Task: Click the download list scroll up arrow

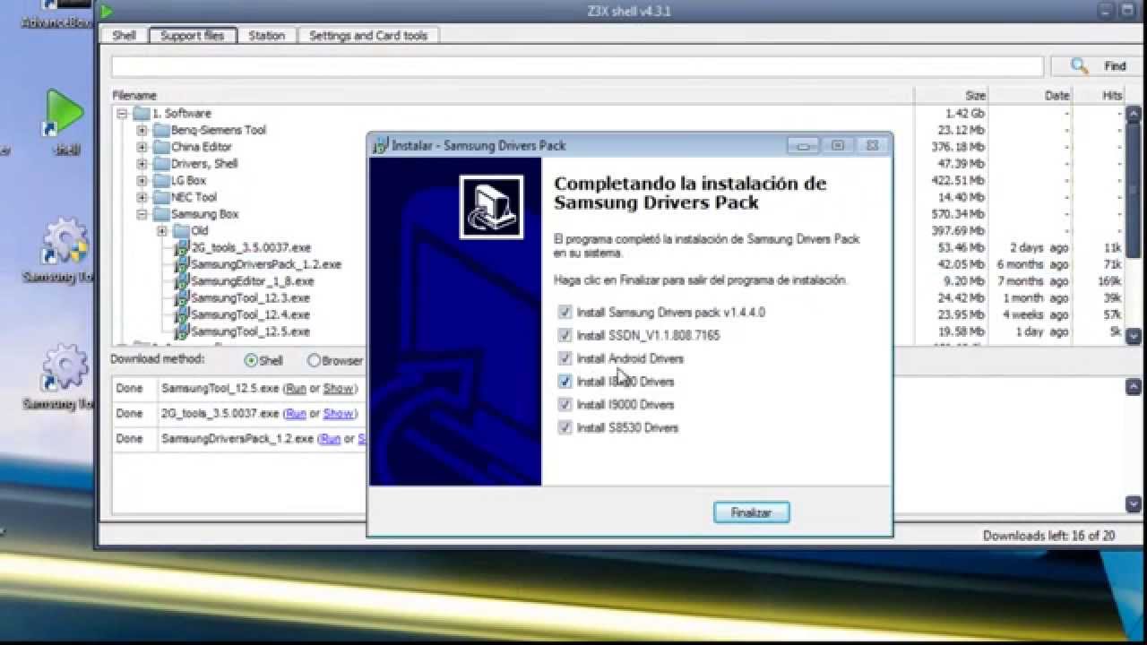Action: (1133, 387)
